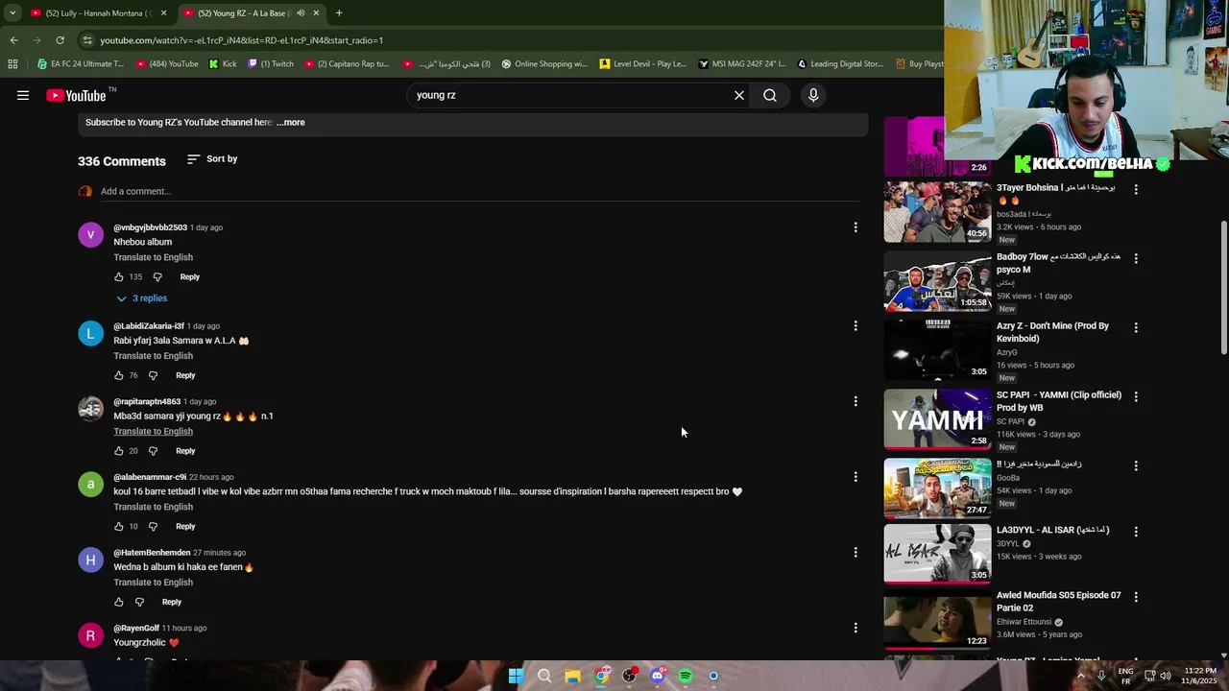Go back in browser history
The height and width of the screenshot is (691, 1229).
pyautogui.click(x=13, y=40)
